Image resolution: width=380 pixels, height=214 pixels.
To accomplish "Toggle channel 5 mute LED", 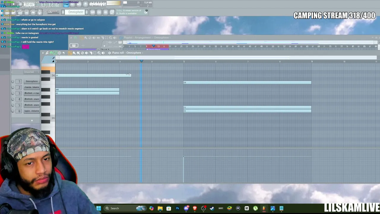I will coord(13,105).
